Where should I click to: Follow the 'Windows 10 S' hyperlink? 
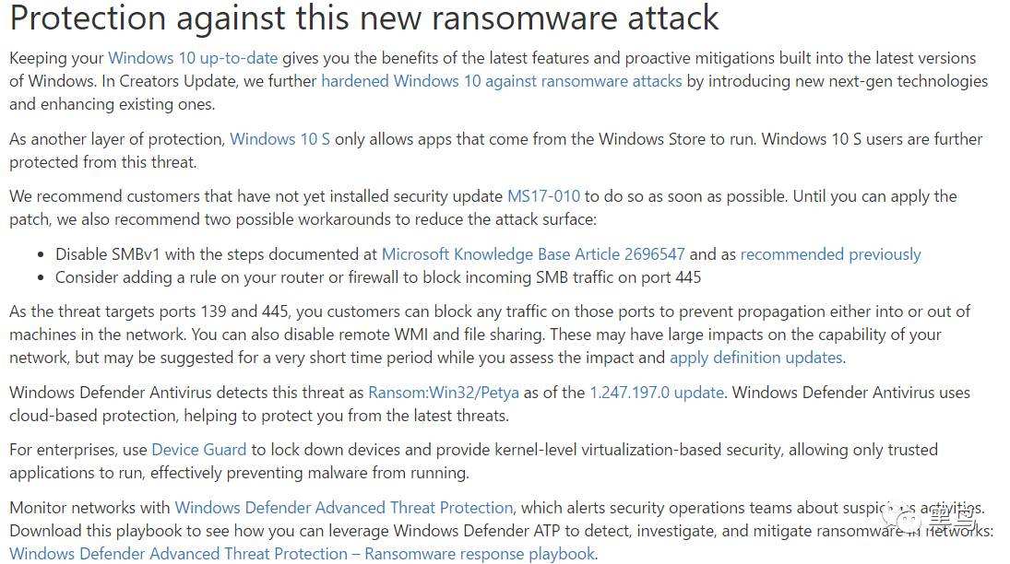[279, 139]
